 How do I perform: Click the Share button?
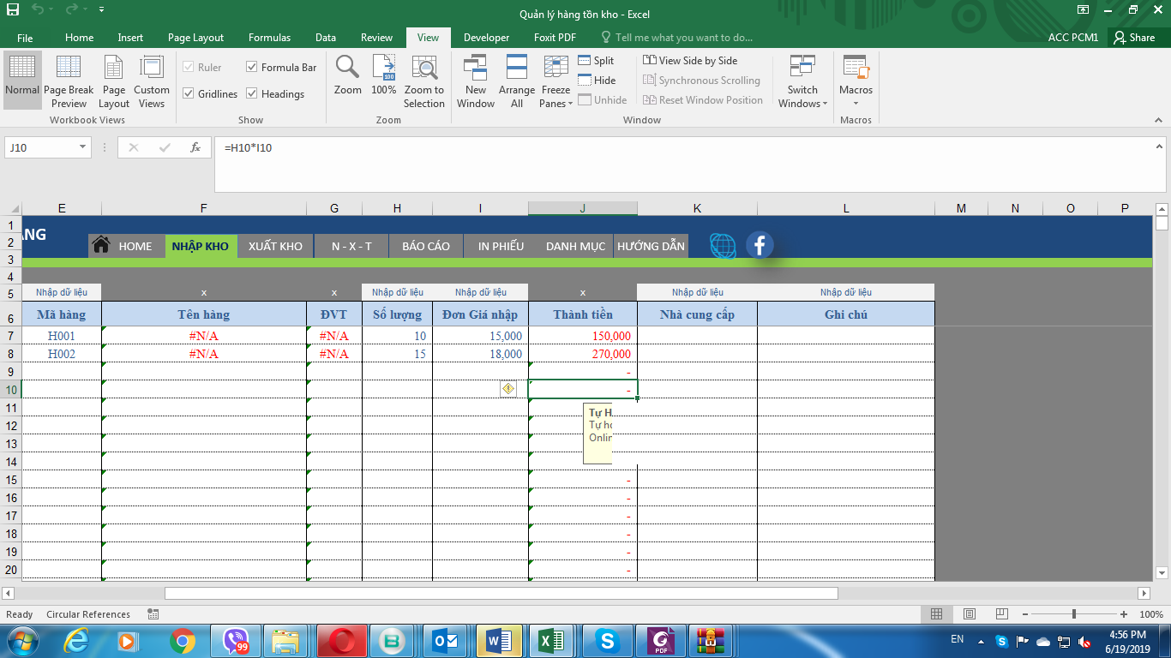1133,38
